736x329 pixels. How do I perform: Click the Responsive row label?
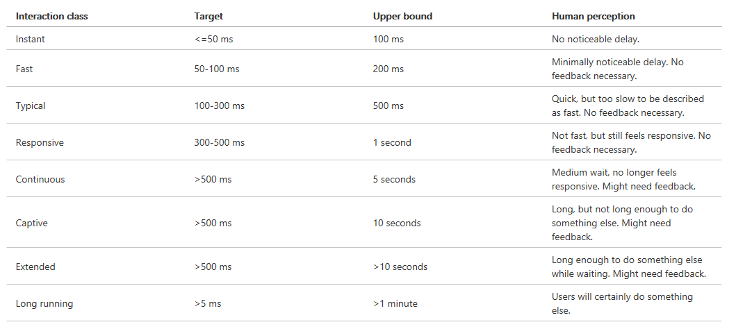[40, 142]
